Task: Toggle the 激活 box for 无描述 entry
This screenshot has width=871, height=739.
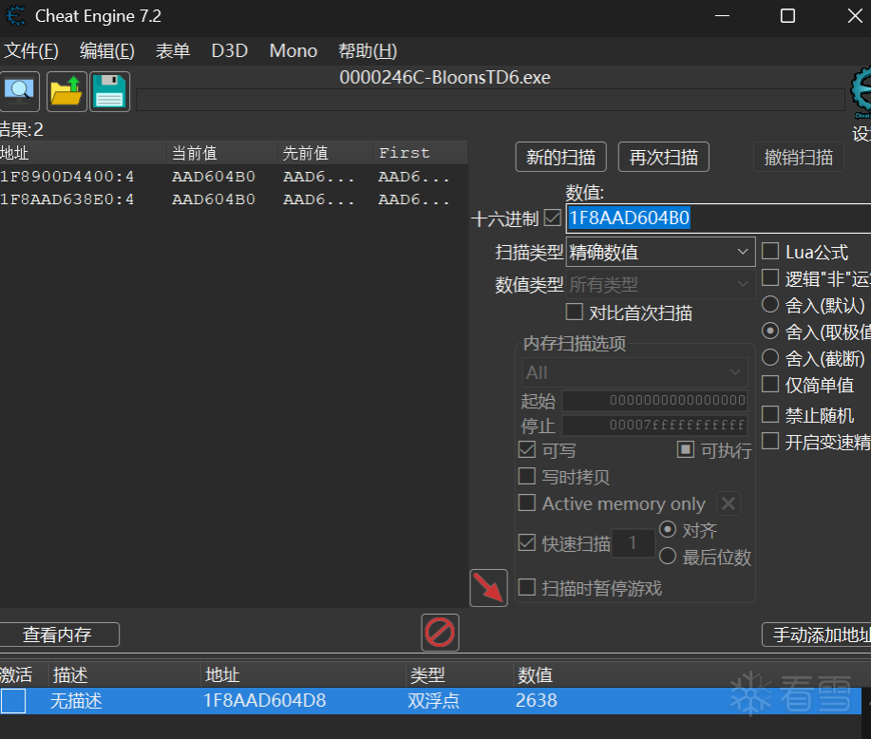Action: (x=13, y=701)
